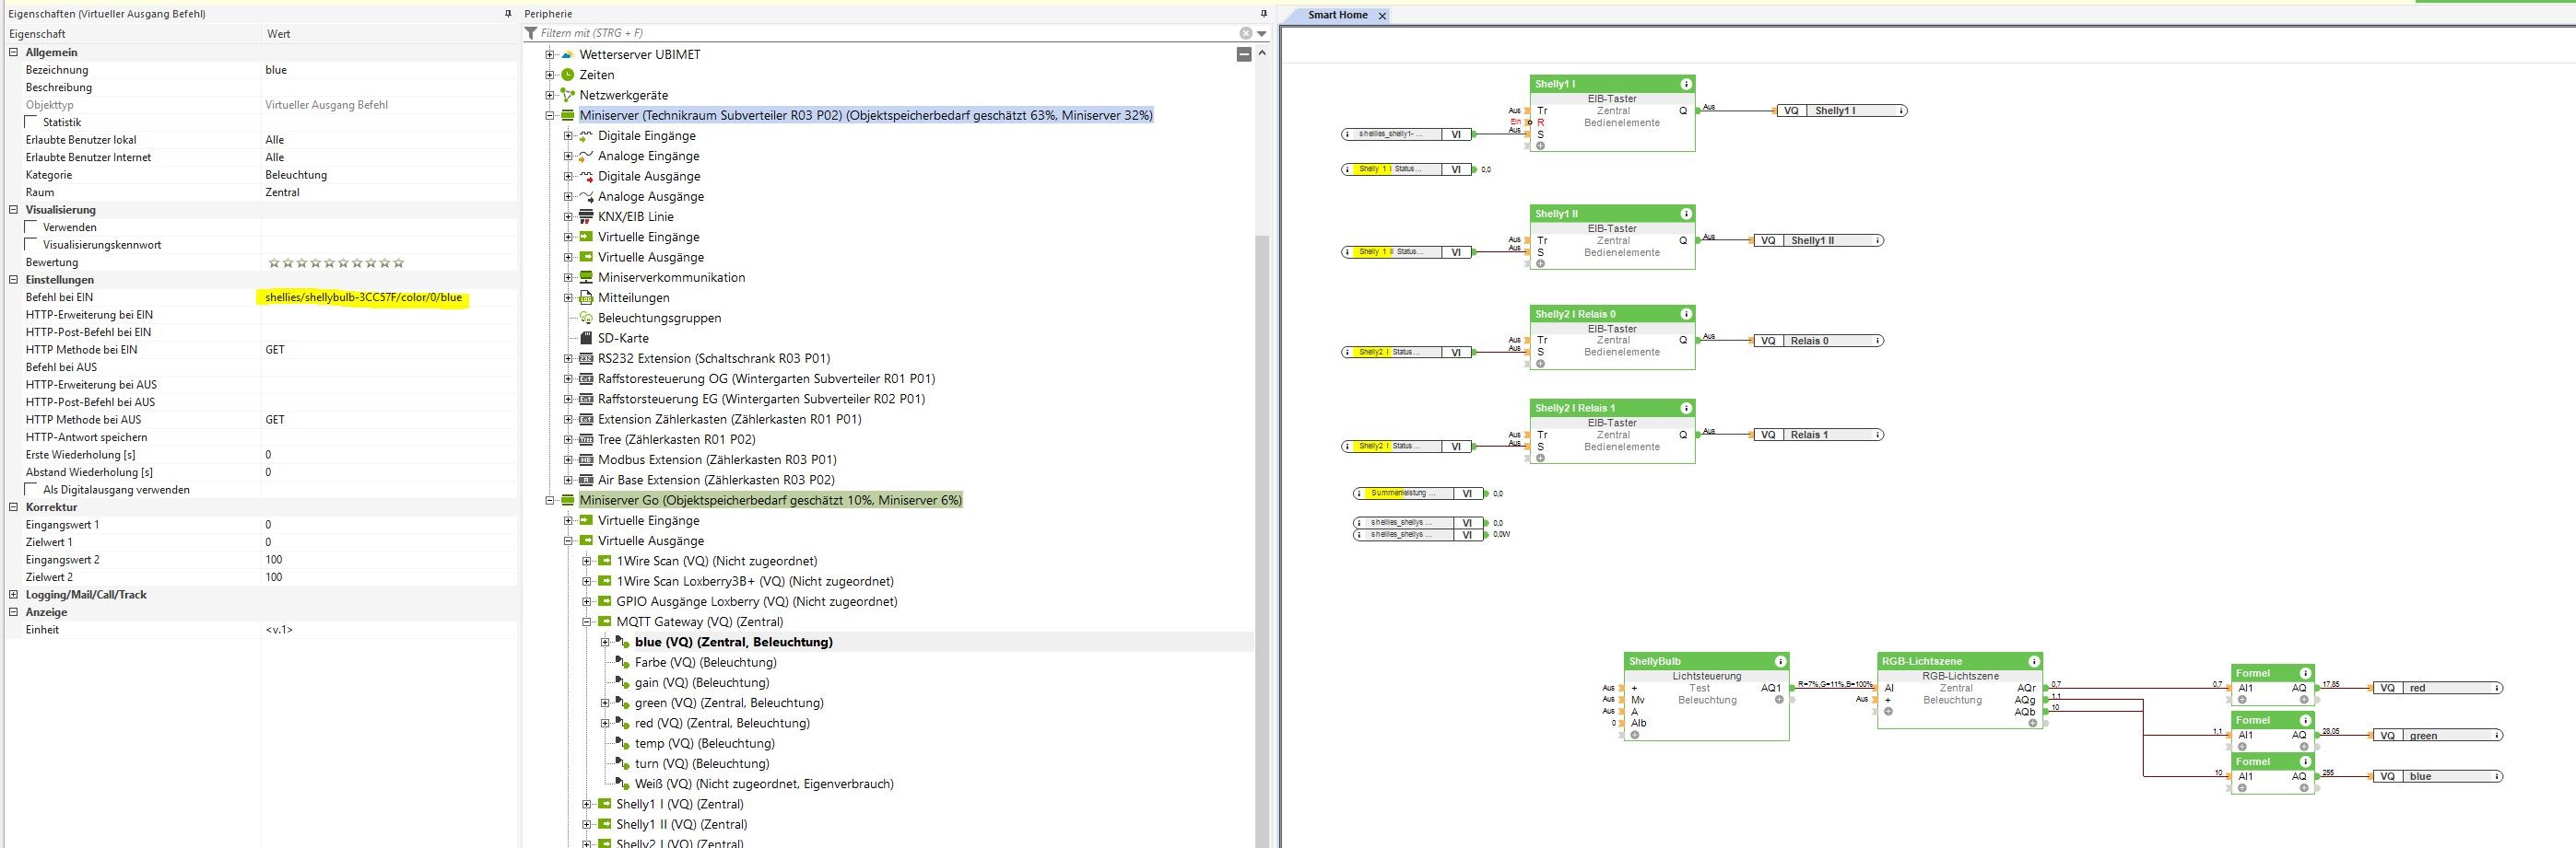Click the info icon on ShellyBulb block
Screen dimensions: 2576x848
click(1780, 661)
